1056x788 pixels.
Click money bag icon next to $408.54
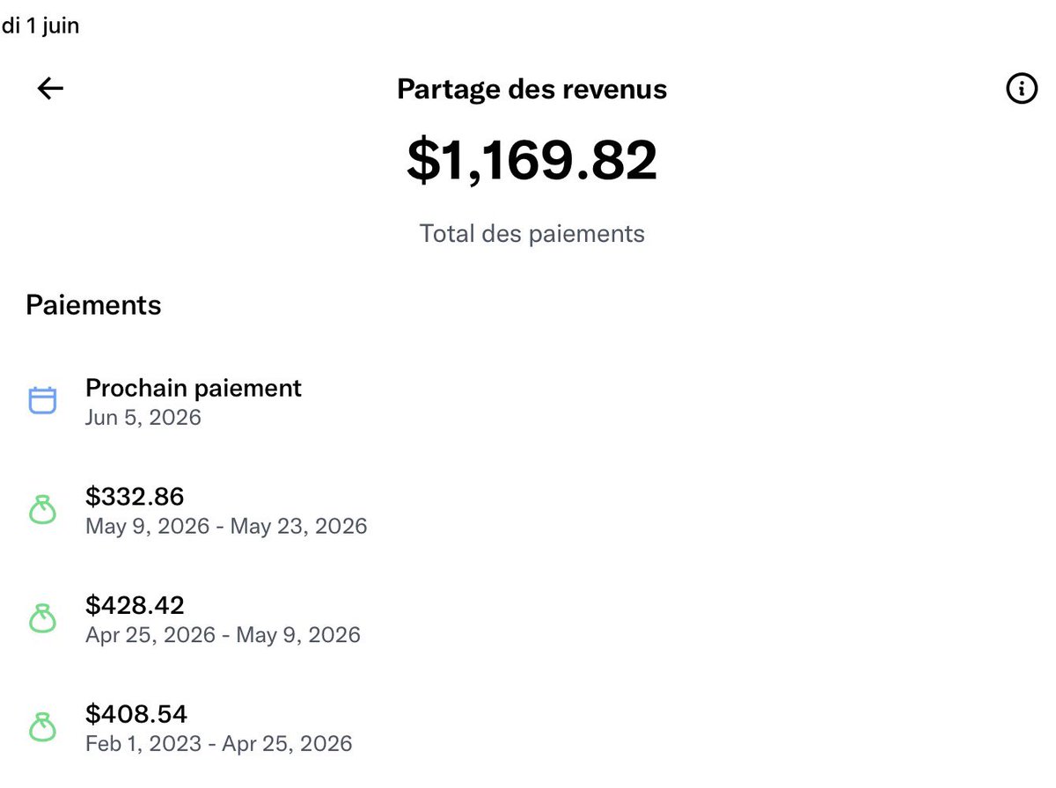tap(42, 728)
